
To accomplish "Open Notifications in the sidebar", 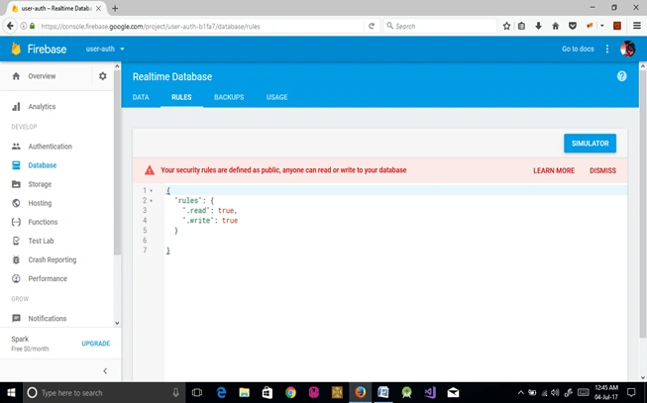I will [47, 319].
